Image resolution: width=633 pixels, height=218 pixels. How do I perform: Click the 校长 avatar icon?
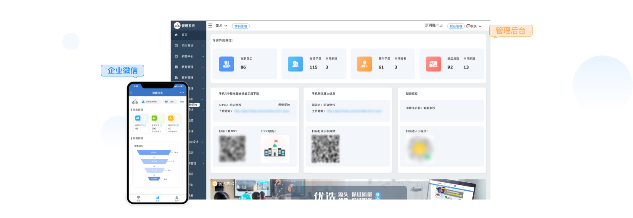click(x=468, y=26)
